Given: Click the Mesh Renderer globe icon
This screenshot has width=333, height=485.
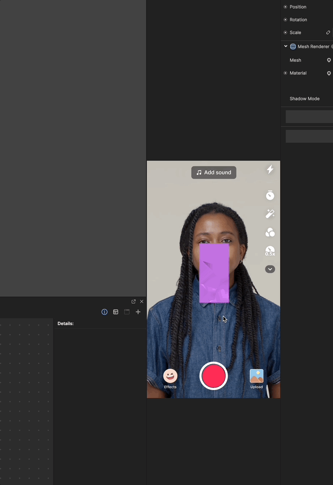Looking at the screenshot, I should pyautogui.click(x=293, y=46).
